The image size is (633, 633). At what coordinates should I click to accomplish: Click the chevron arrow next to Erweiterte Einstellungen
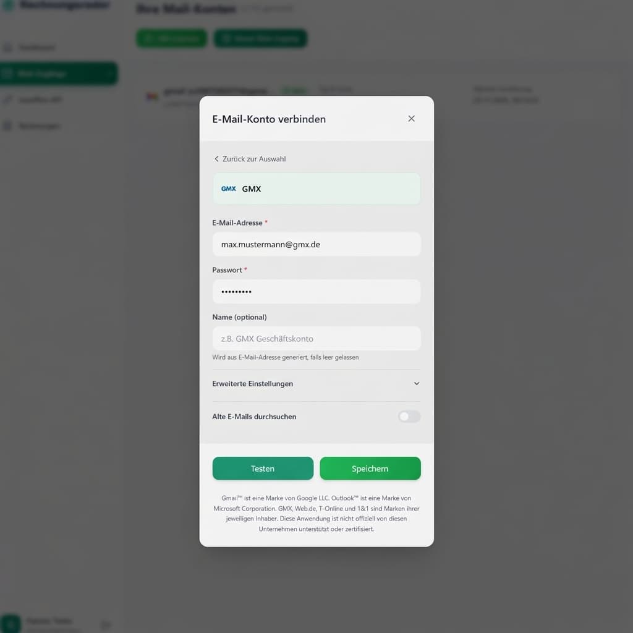coord(417,383)
